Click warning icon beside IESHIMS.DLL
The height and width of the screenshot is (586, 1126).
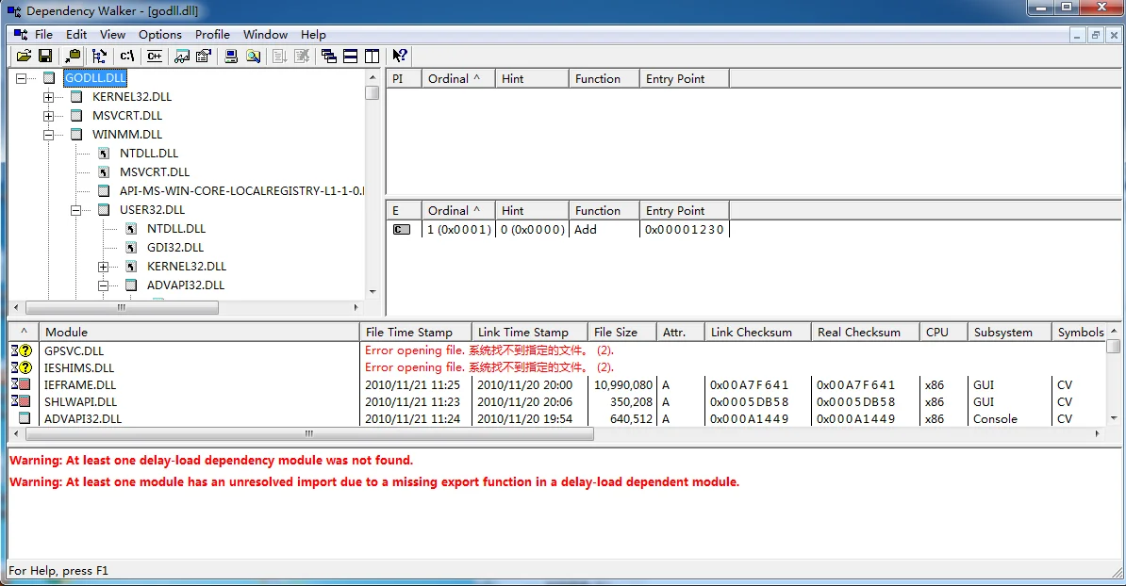click(x=22, y=368)
